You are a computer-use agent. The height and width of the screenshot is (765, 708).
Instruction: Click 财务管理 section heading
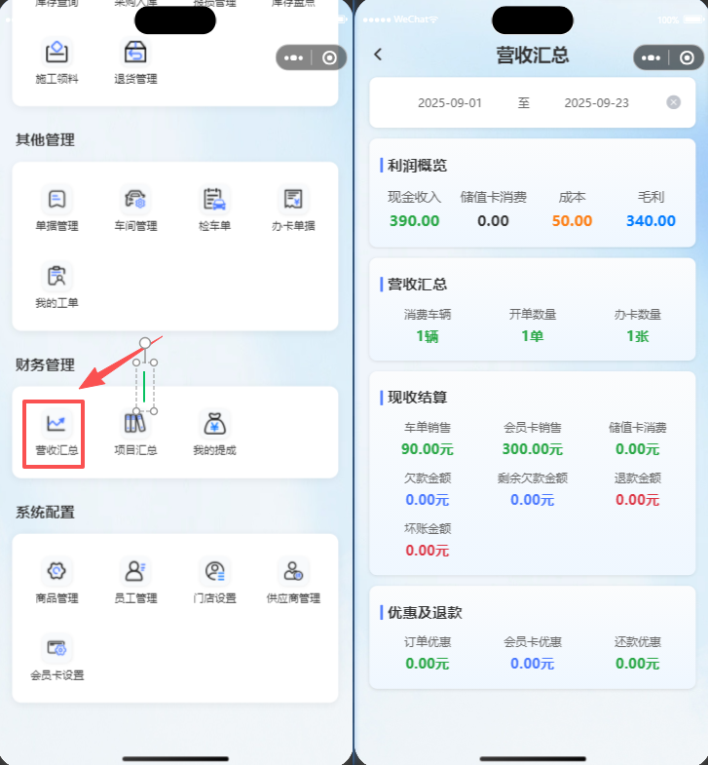click(45, 364)
